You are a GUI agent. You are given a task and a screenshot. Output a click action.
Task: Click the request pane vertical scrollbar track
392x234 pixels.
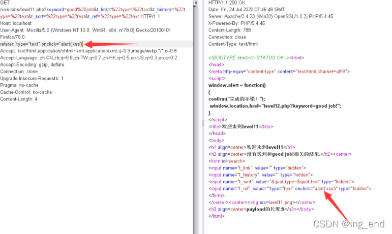(196, 120)
